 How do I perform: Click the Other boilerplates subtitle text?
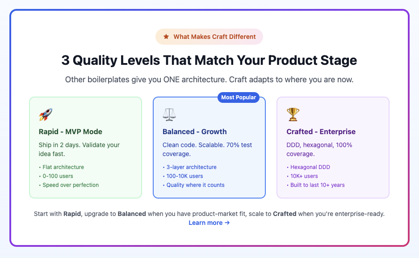(x=209, y=80)
